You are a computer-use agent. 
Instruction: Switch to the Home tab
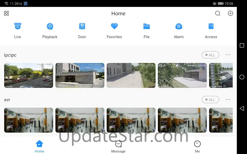39,147
